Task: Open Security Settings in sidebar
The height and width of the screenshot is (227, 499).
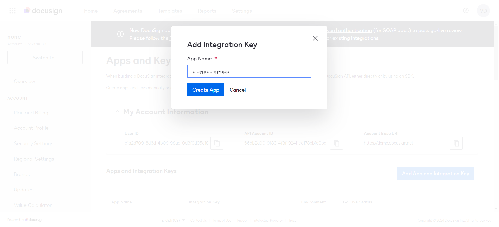Action: click(x=34, y=143)
